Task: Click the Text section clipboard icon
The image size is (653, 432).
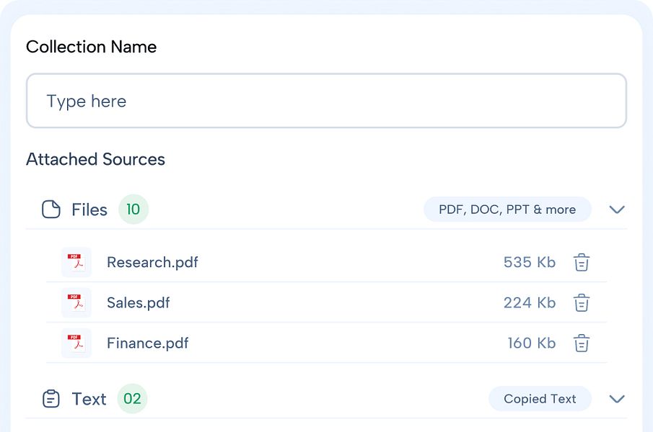Action: click(x=51, y=399)
